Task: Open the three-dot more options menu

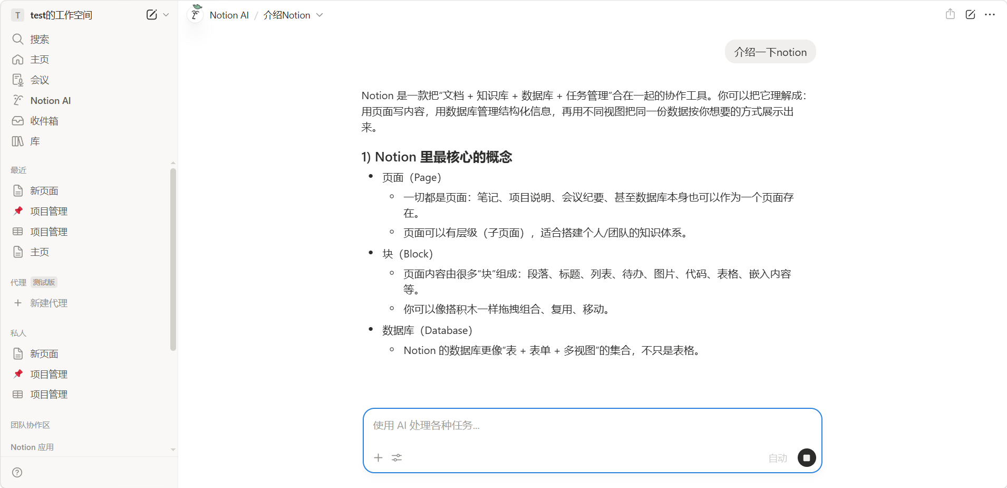Action: click(x=990, y=14)
